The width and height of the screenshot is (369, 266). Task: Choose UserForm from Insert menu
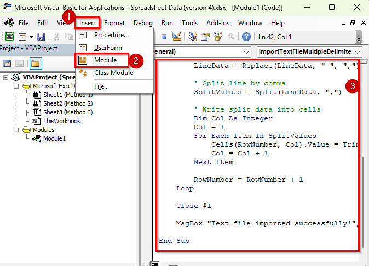(x=114, y=48)
